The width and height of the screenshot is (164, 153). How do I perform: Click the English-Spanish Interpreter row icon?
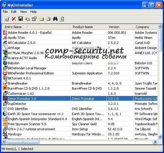point(5,119)
